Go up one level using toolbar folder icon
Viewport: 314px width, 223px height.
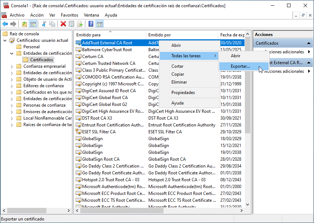click(24, 24)
